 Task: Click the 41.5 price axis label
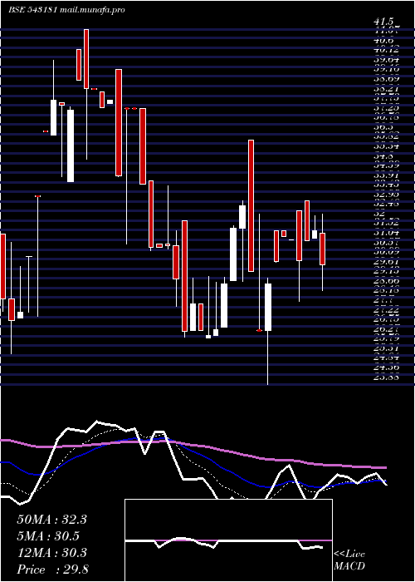pyautogui.click(x=383, y=22)
